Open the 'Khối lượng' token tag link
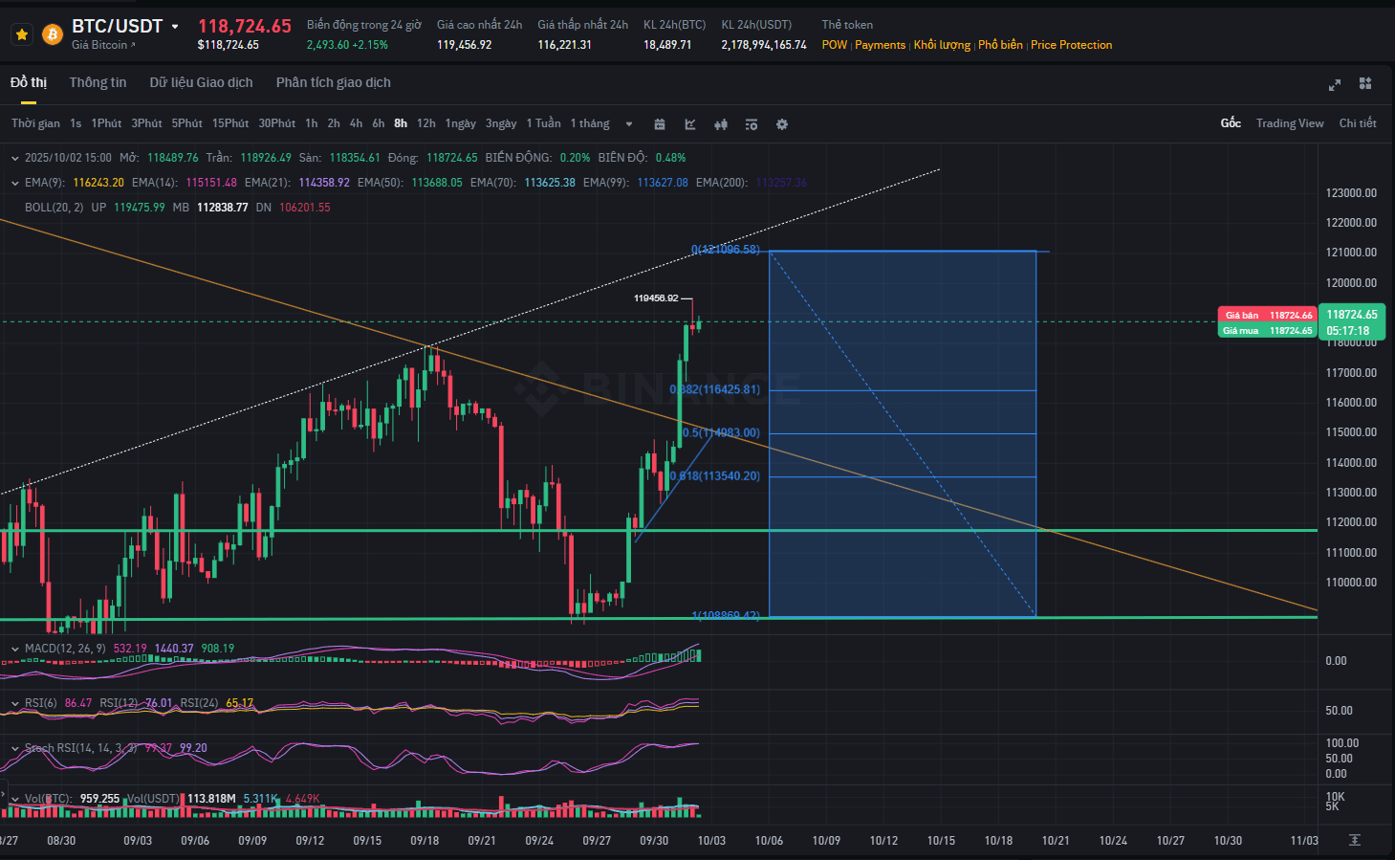 point(942,45)
